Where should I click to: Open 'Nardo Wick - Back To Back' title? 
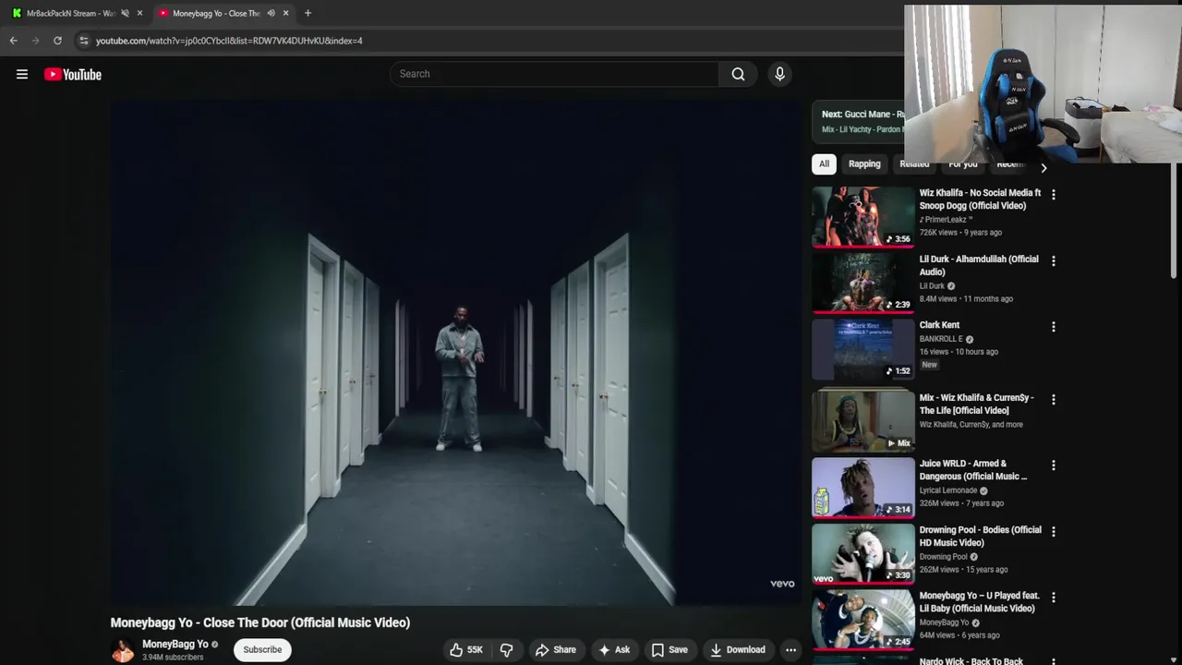pos(971,660)
